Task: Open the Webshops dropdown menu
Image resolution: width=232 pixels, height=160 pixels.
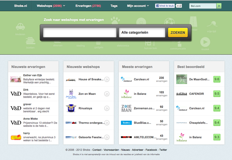Action: [51, 6]
